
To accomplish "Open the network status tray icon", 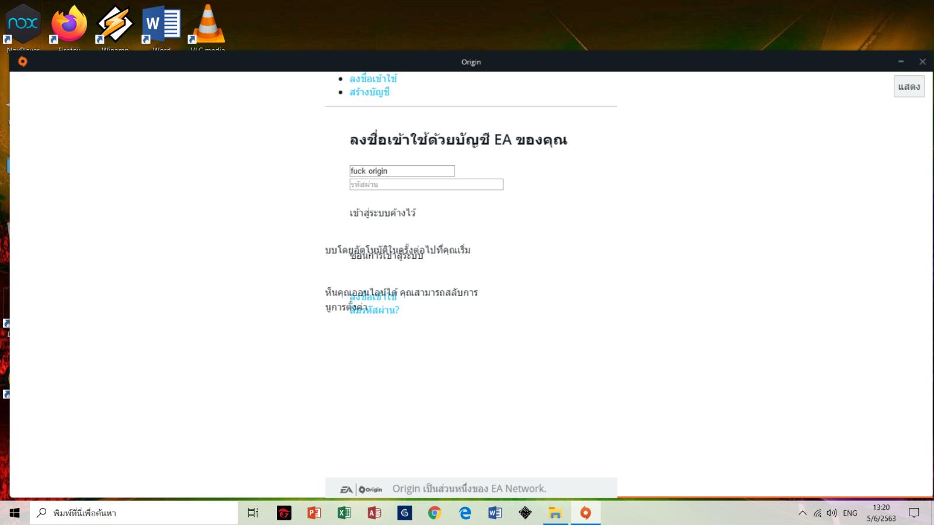I will coord(817,513).
